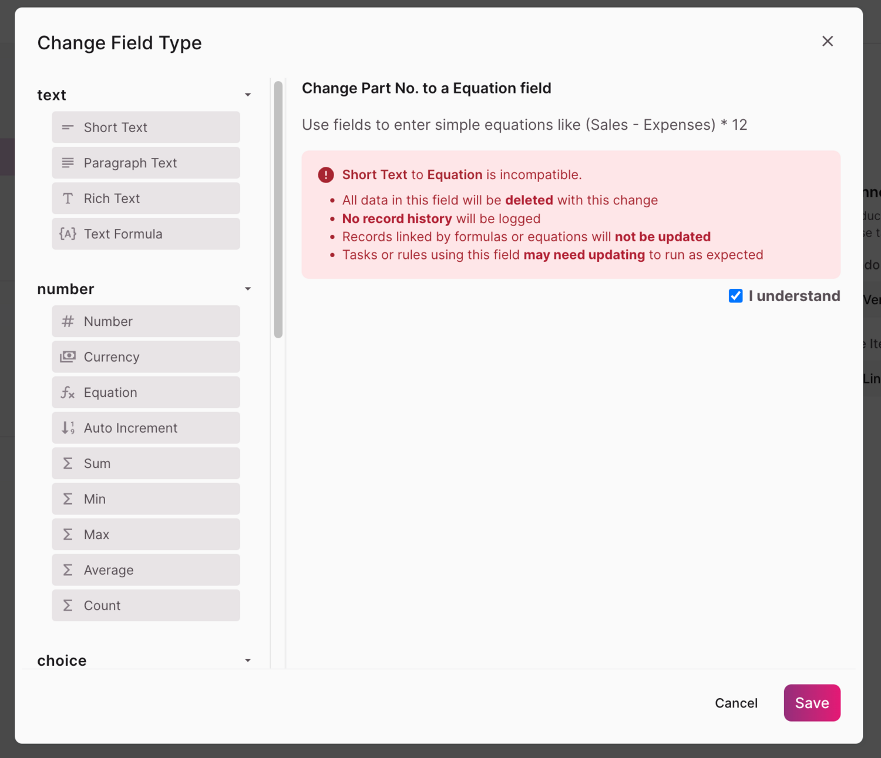The height and width of the screenshot is (758, 881).
Task: Click the Currency banknote icon
Action: 68,357
